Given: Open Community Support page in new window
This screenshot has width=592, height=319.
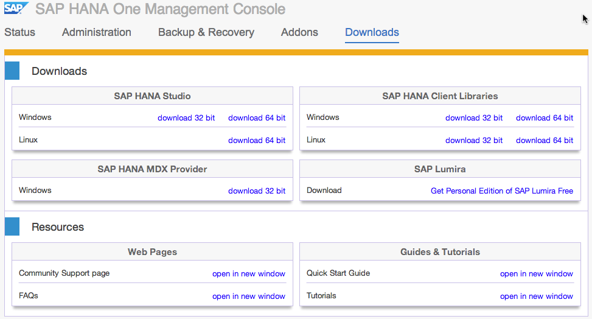Looking at the screenshot, I should tap(249, 273).
